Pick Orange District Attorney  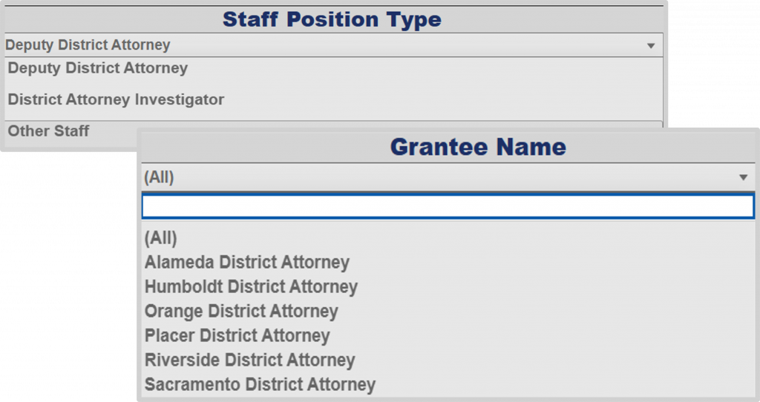click(241, 311)
